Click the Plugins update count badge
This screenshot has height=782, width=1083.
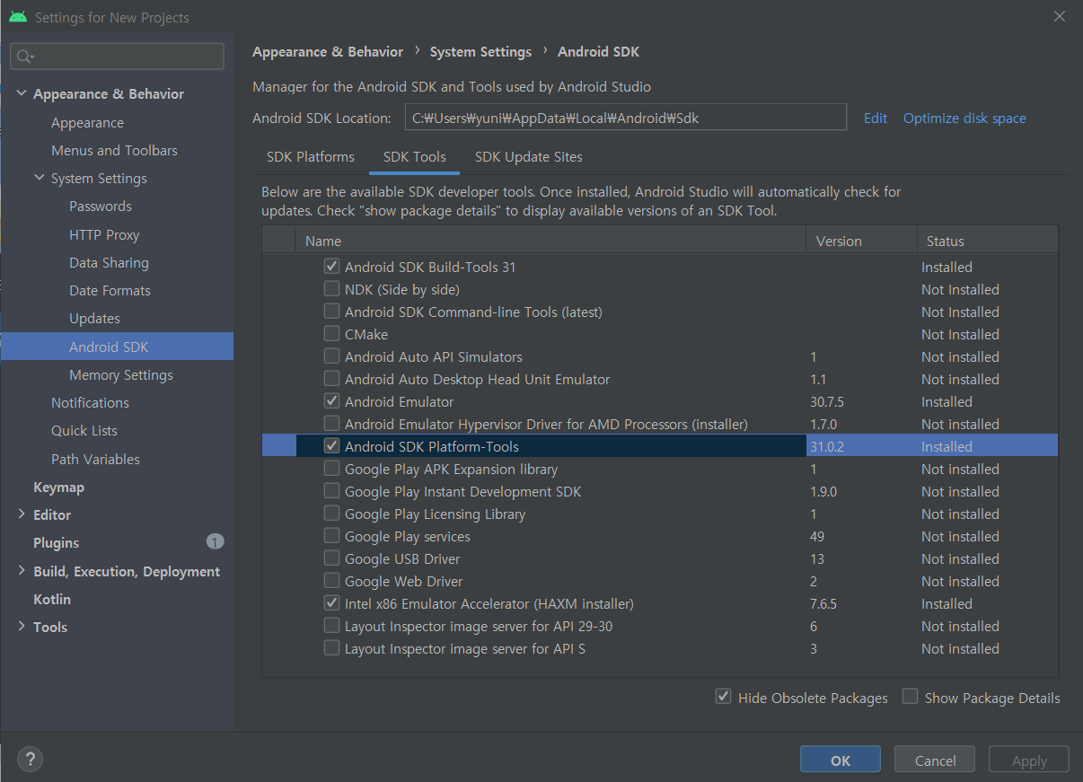tap(215, 541)
